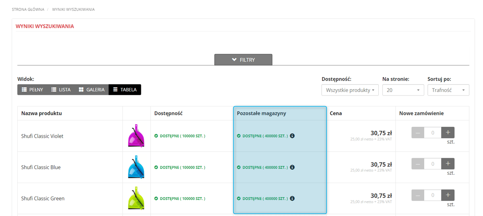Viewport: 483px width, 216px height.
Task: Open Na stronie dropdown set to 20
Action: pos(403,90)
